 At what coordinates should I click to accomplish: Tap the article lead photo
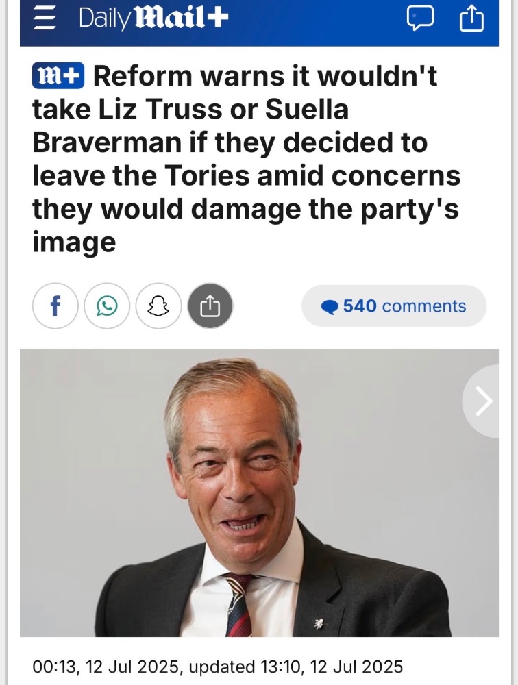pyautogui.click(x=259, y=493)
